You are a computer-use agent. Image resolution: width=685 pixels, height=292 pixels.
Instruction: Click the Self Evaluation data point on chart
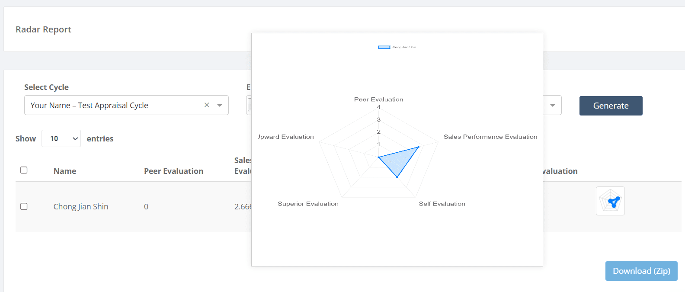(x=397, y=177)
